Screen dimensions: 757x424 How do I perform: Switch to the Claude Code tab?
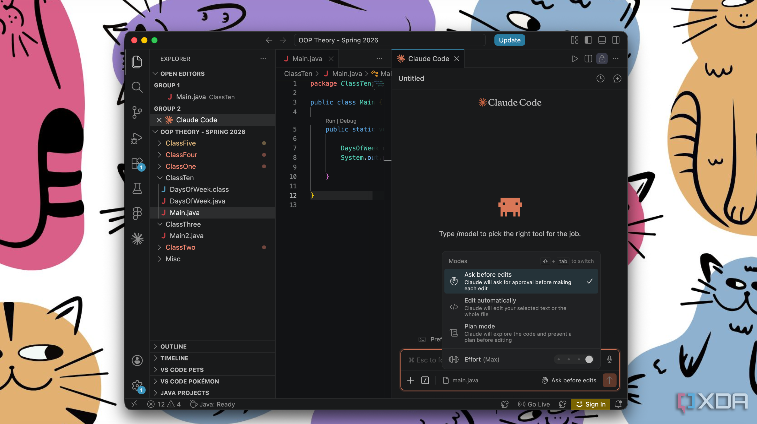point(428,59)
